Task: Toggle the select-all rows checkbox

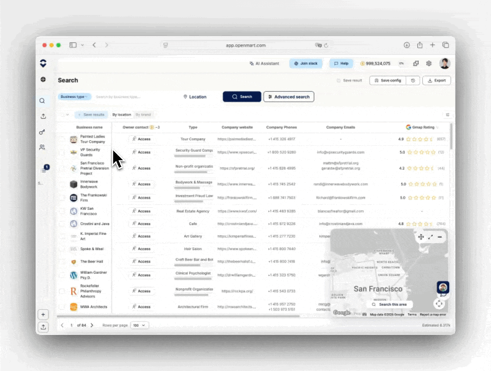Action: [62, 115]
